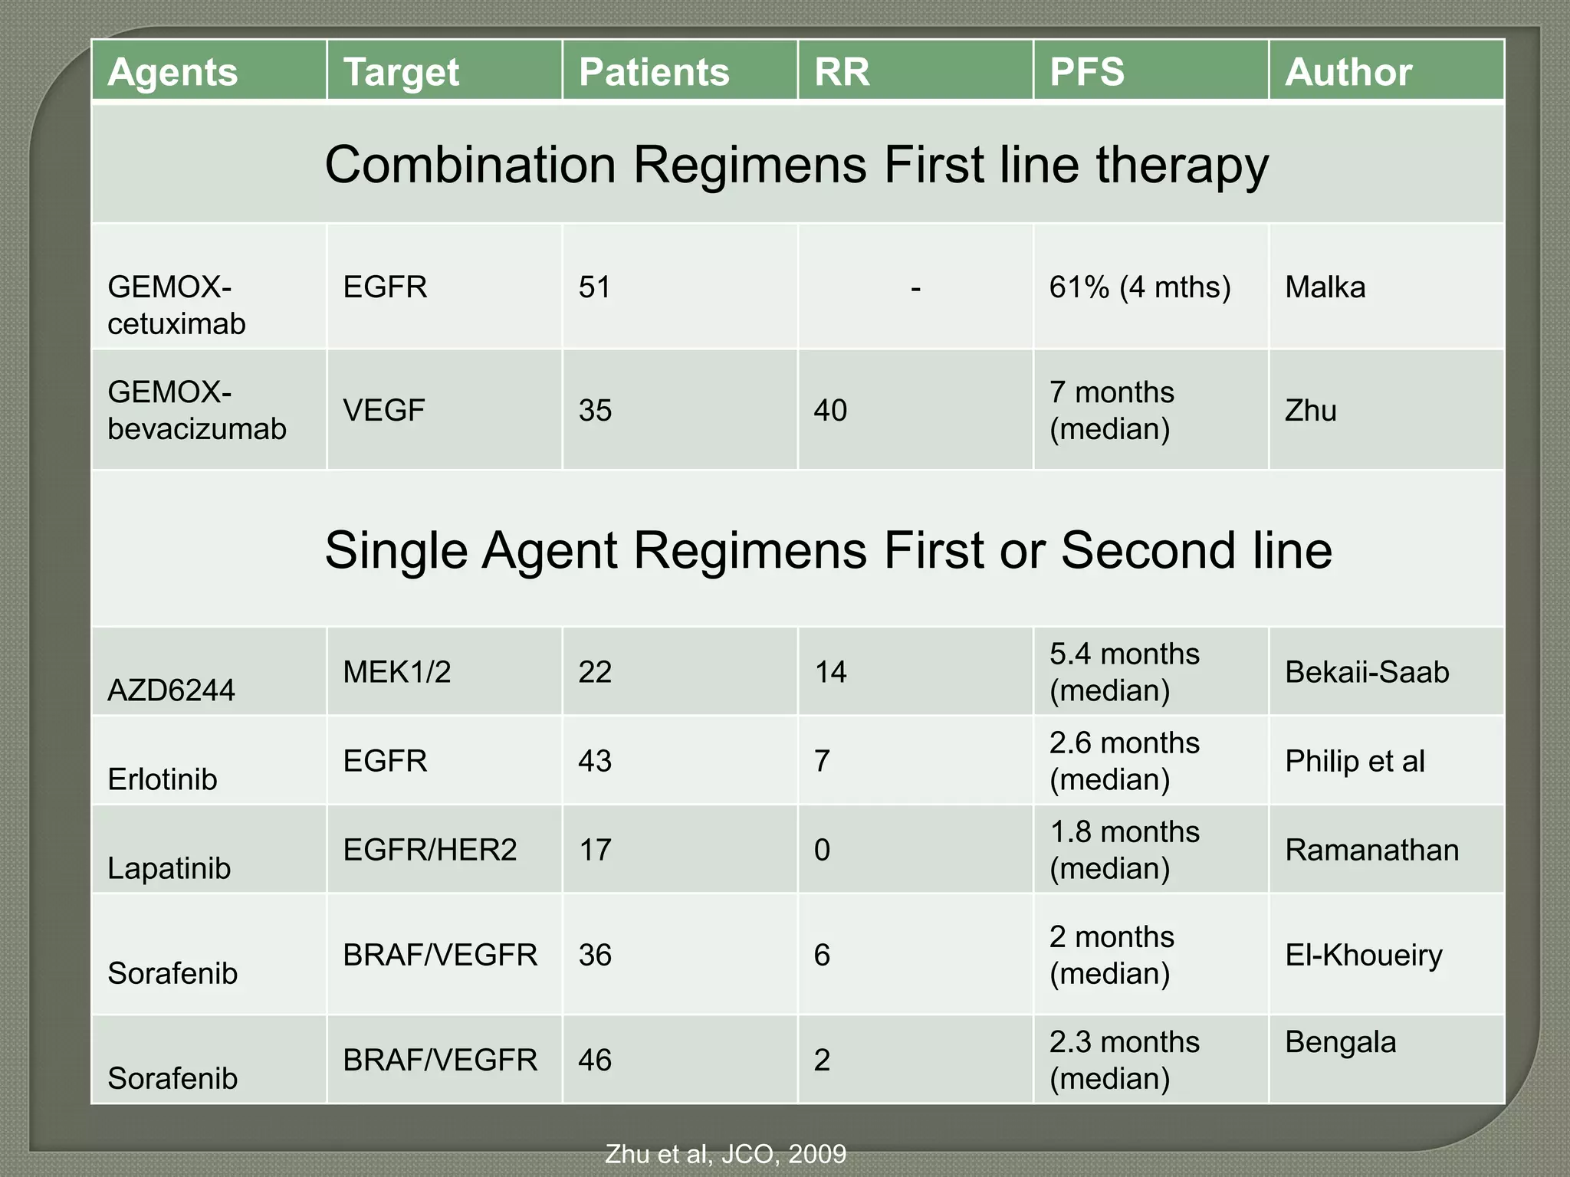1570x1177 pixels.
Task: Click the Malka author cell
Action: (x=1387, y=287)
